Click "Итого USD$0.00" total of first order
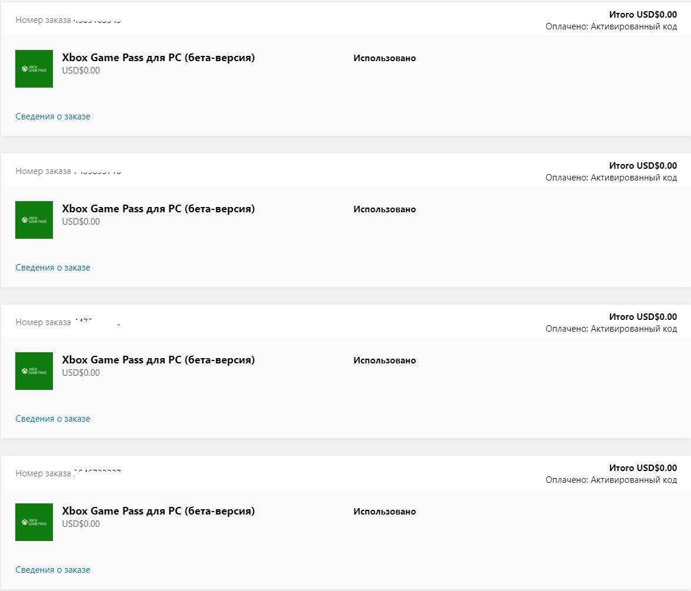The height and width of the screenshot is (591, 691). 643,15
